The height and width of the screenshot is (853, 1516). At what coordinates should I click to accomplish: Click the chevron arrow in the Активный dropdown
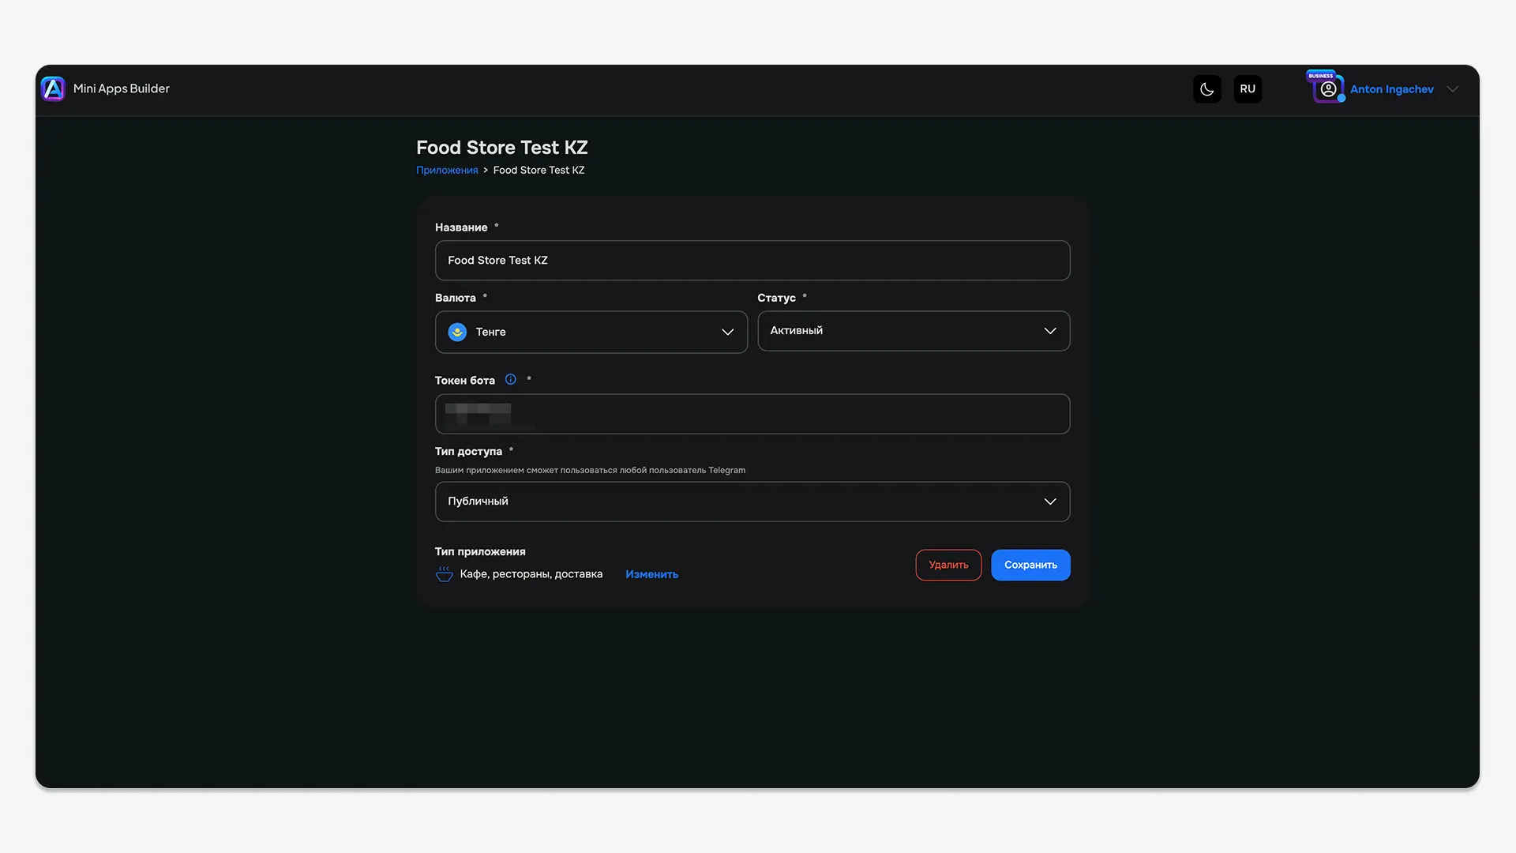(x=1049, y=331)
